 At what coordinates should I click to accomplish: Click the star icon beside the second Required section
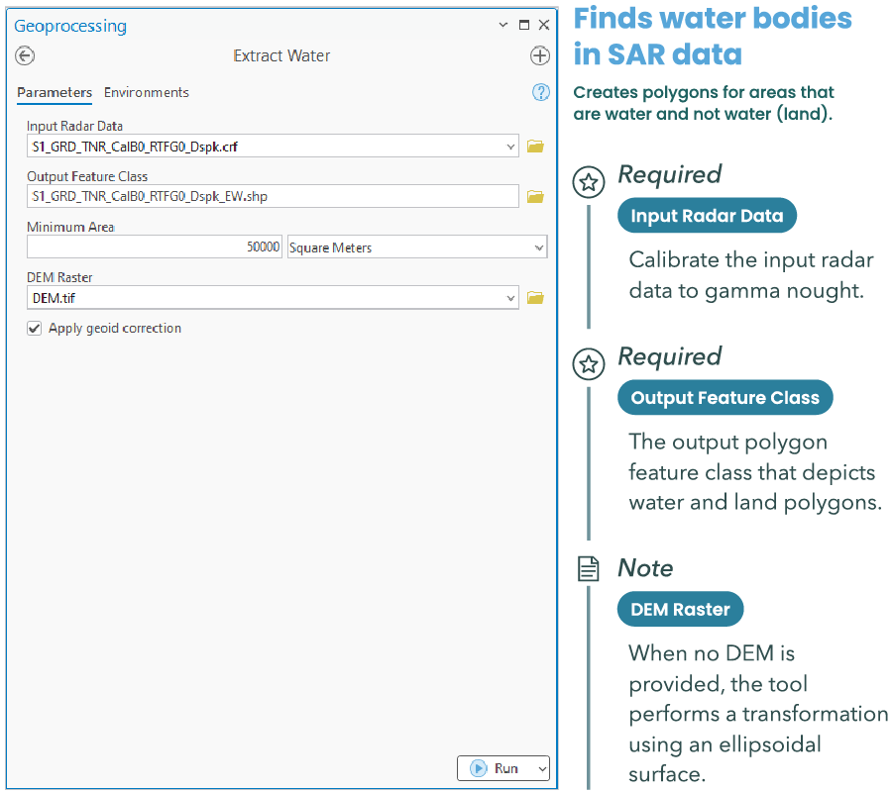589,364
